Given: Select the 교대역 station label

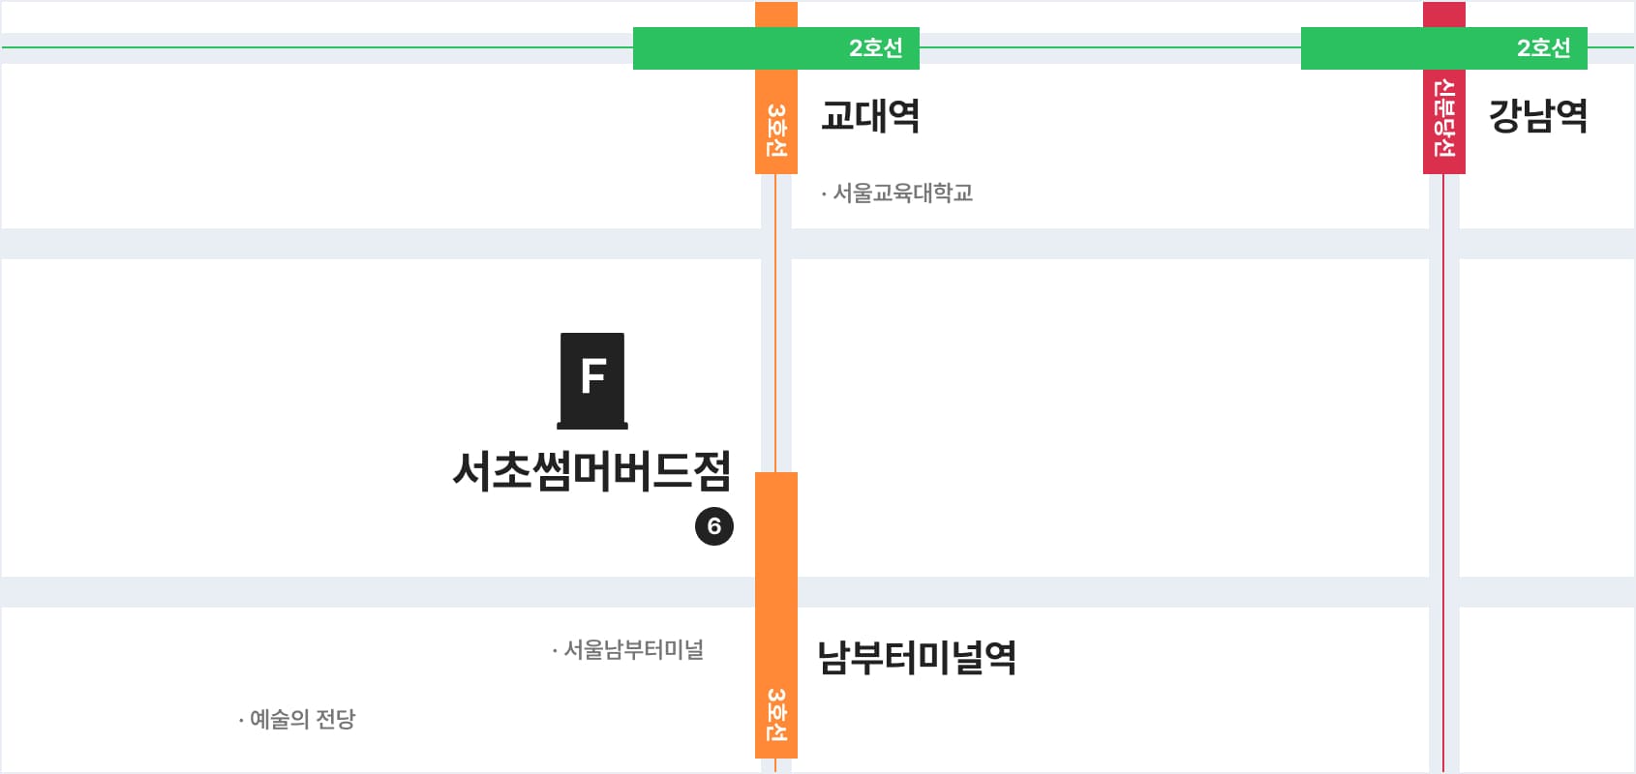Looking at the screenshot, I should click(x=869, y=115).
